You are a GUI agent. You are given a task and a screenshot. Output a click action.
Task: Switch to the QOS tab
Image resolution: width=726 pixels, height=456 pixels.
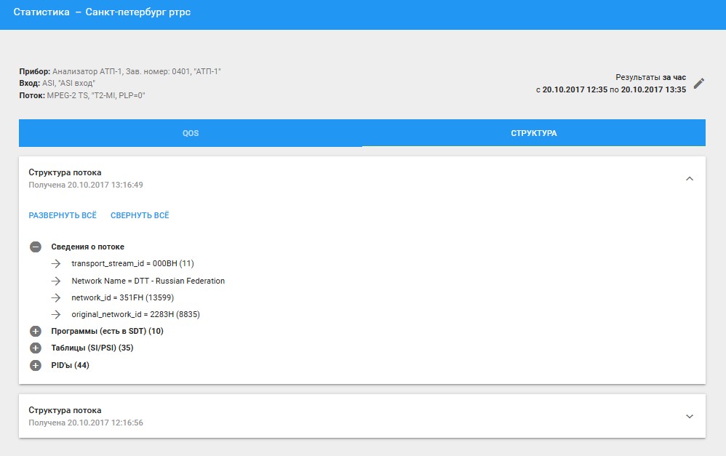click(x=191, y=133)
